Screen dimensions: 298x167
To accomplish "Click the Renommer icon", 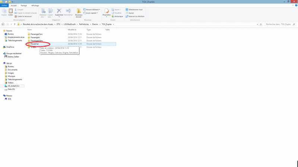I will point(68,11).
